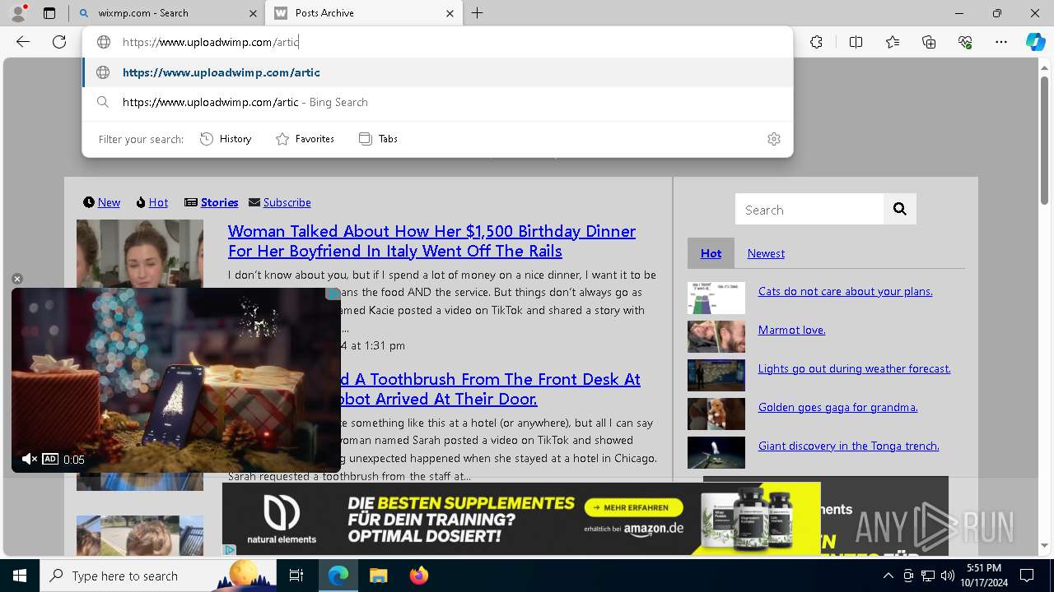Open the Stories link
1054x592 pixels.
point(219,202)
